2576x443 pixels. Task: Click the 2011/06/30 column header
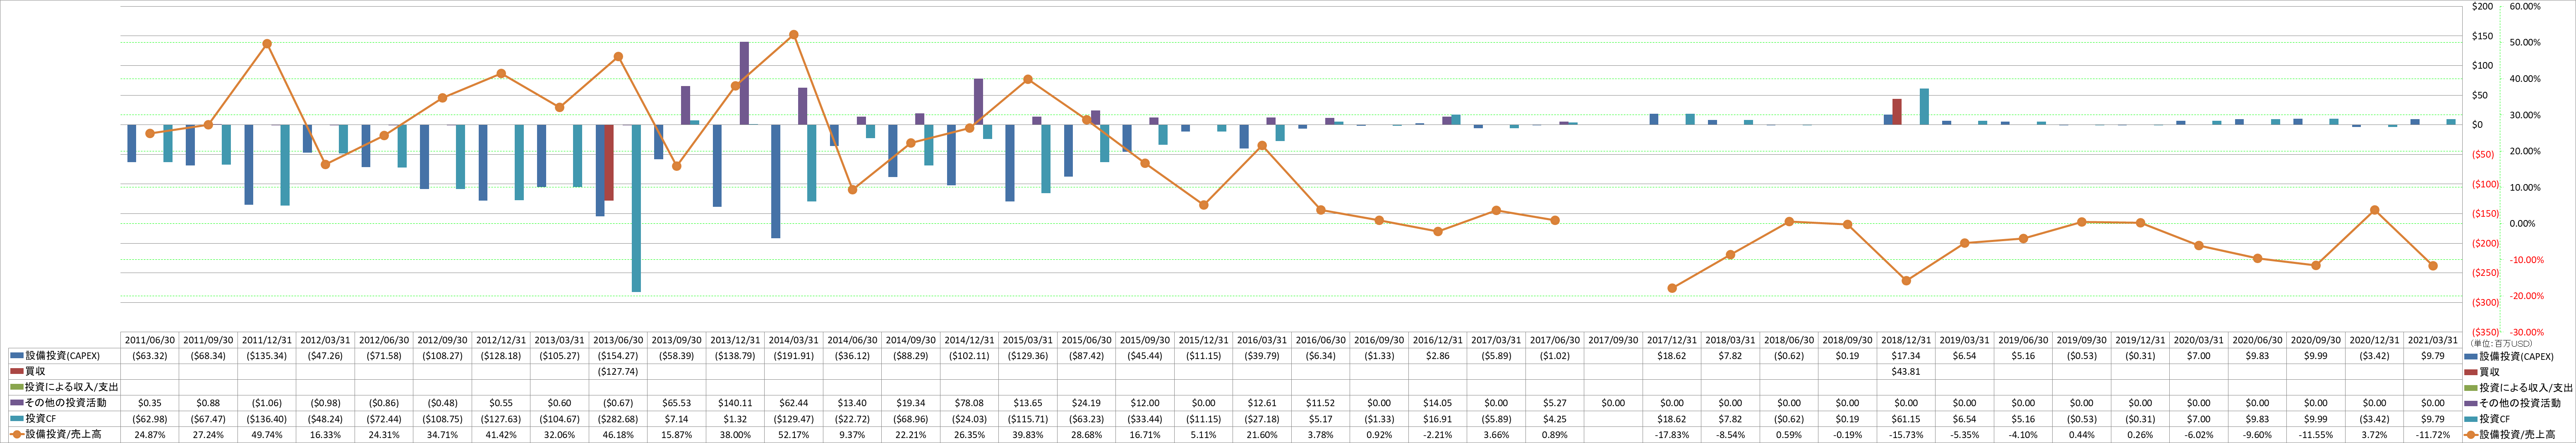click(150, 340)
